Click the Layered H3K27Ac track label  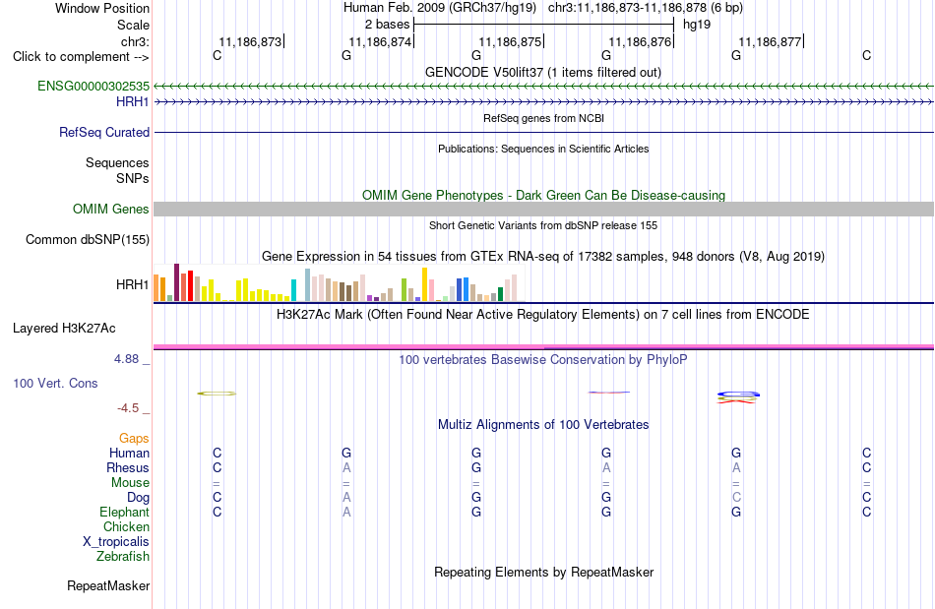64,329
